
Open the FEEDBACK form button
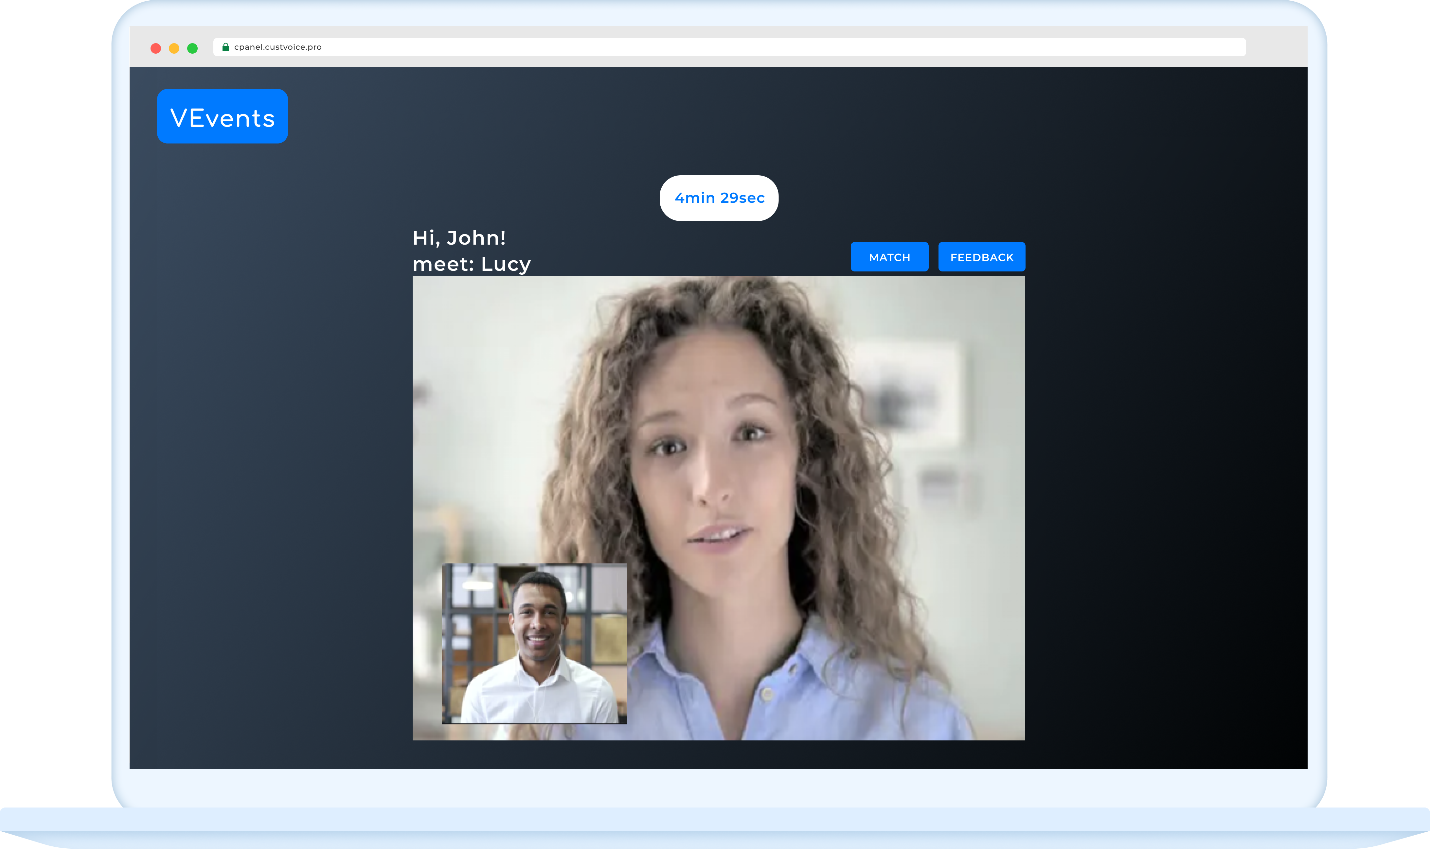[981, 257]
